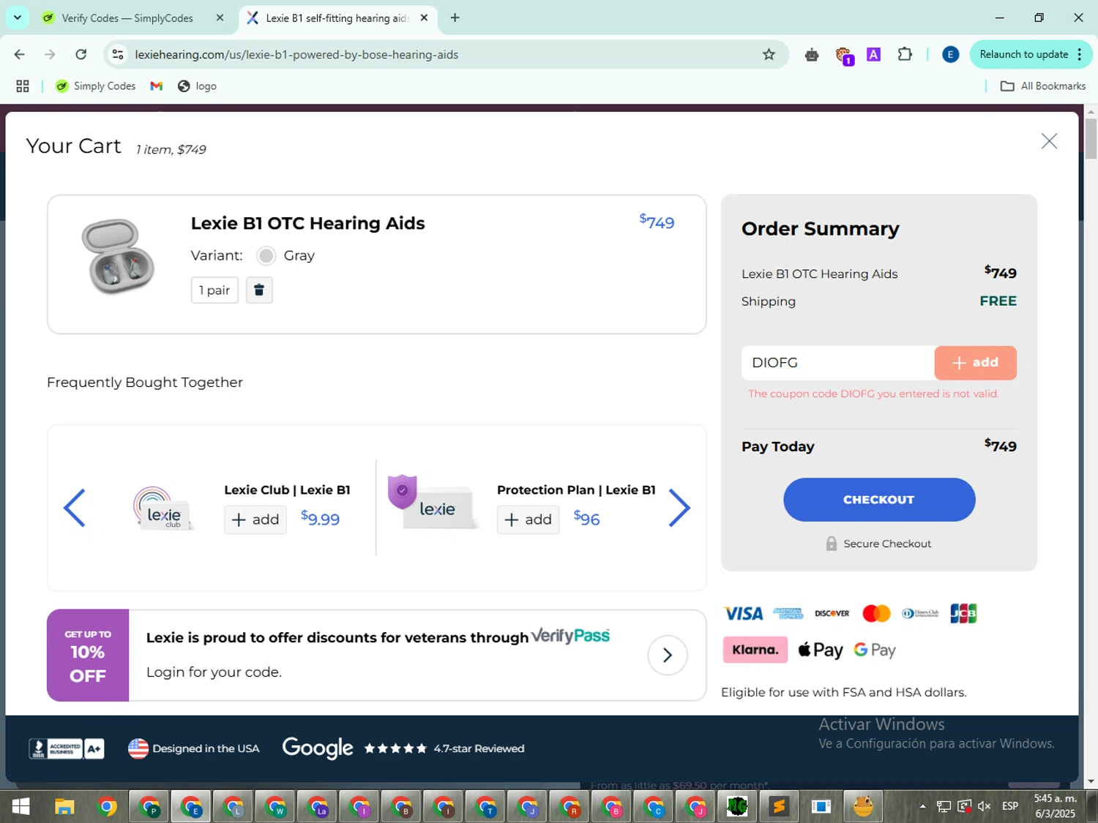Open the logo bookmark
The height and width of the screenshot is (823, 1098).
coord(197,86)
